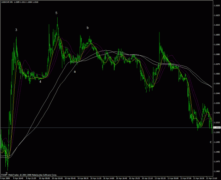Click price axis label 1.1635
The width and height of the screenshot is (221, 180).
217,6
